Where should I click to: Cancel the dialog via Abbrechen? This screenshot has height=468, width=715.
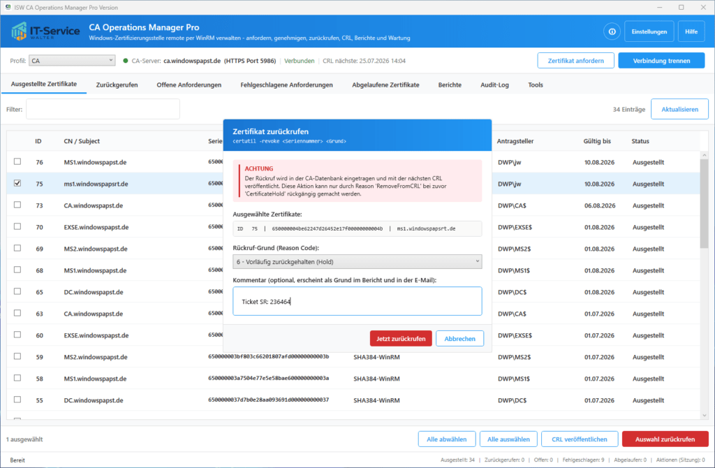click(459, 339)
